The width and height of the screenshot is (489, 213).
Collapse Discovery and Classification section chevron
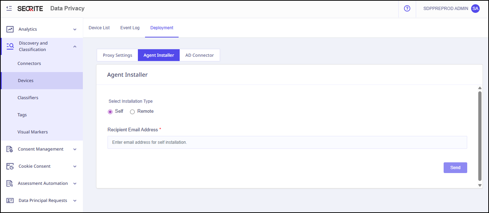click(x=75, y=46)
